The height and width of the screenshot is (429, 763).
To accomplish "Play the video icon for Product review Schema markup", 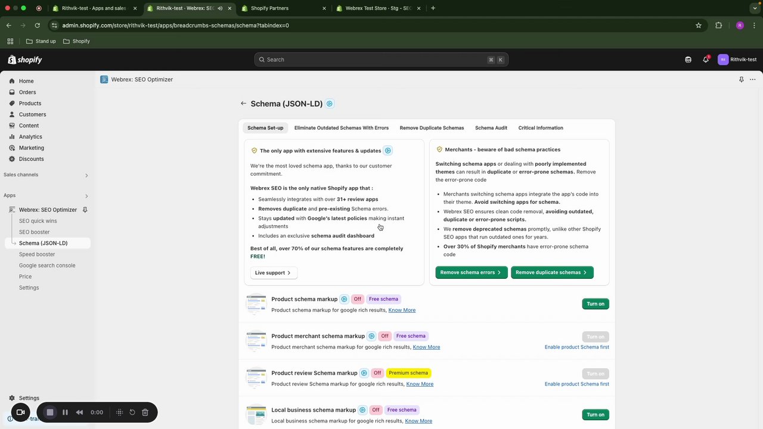I will [364, 373].
